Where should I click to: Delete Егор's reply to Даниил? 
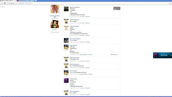pyautogui.click(x=90, y=74)
